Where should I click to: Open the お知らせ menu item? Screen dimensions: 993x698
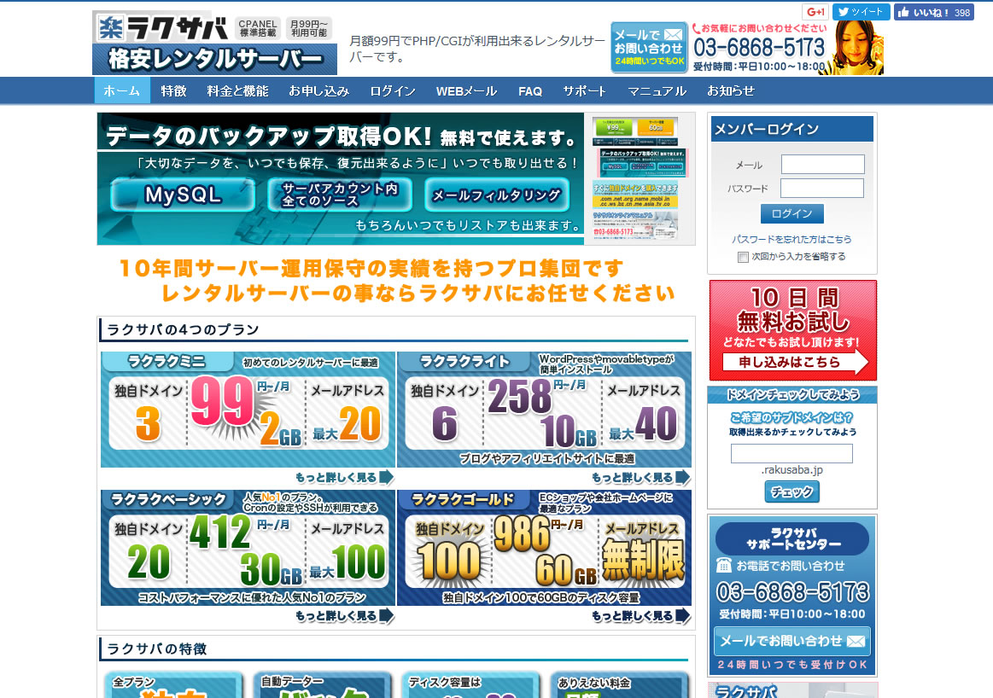coord(730,91)
